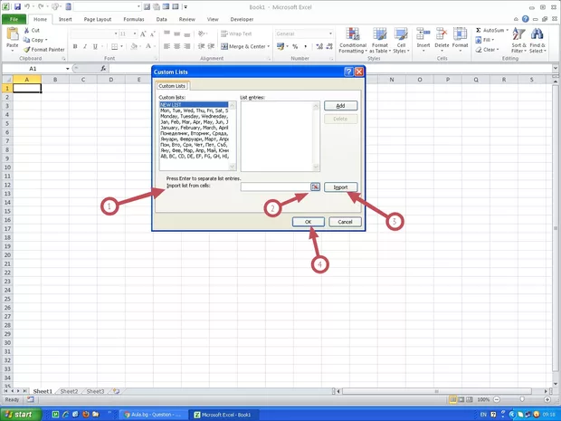Screen dimensions: 561x421
Task: Expand the Name Box dropdown arrow
Action: coord(67,69)
